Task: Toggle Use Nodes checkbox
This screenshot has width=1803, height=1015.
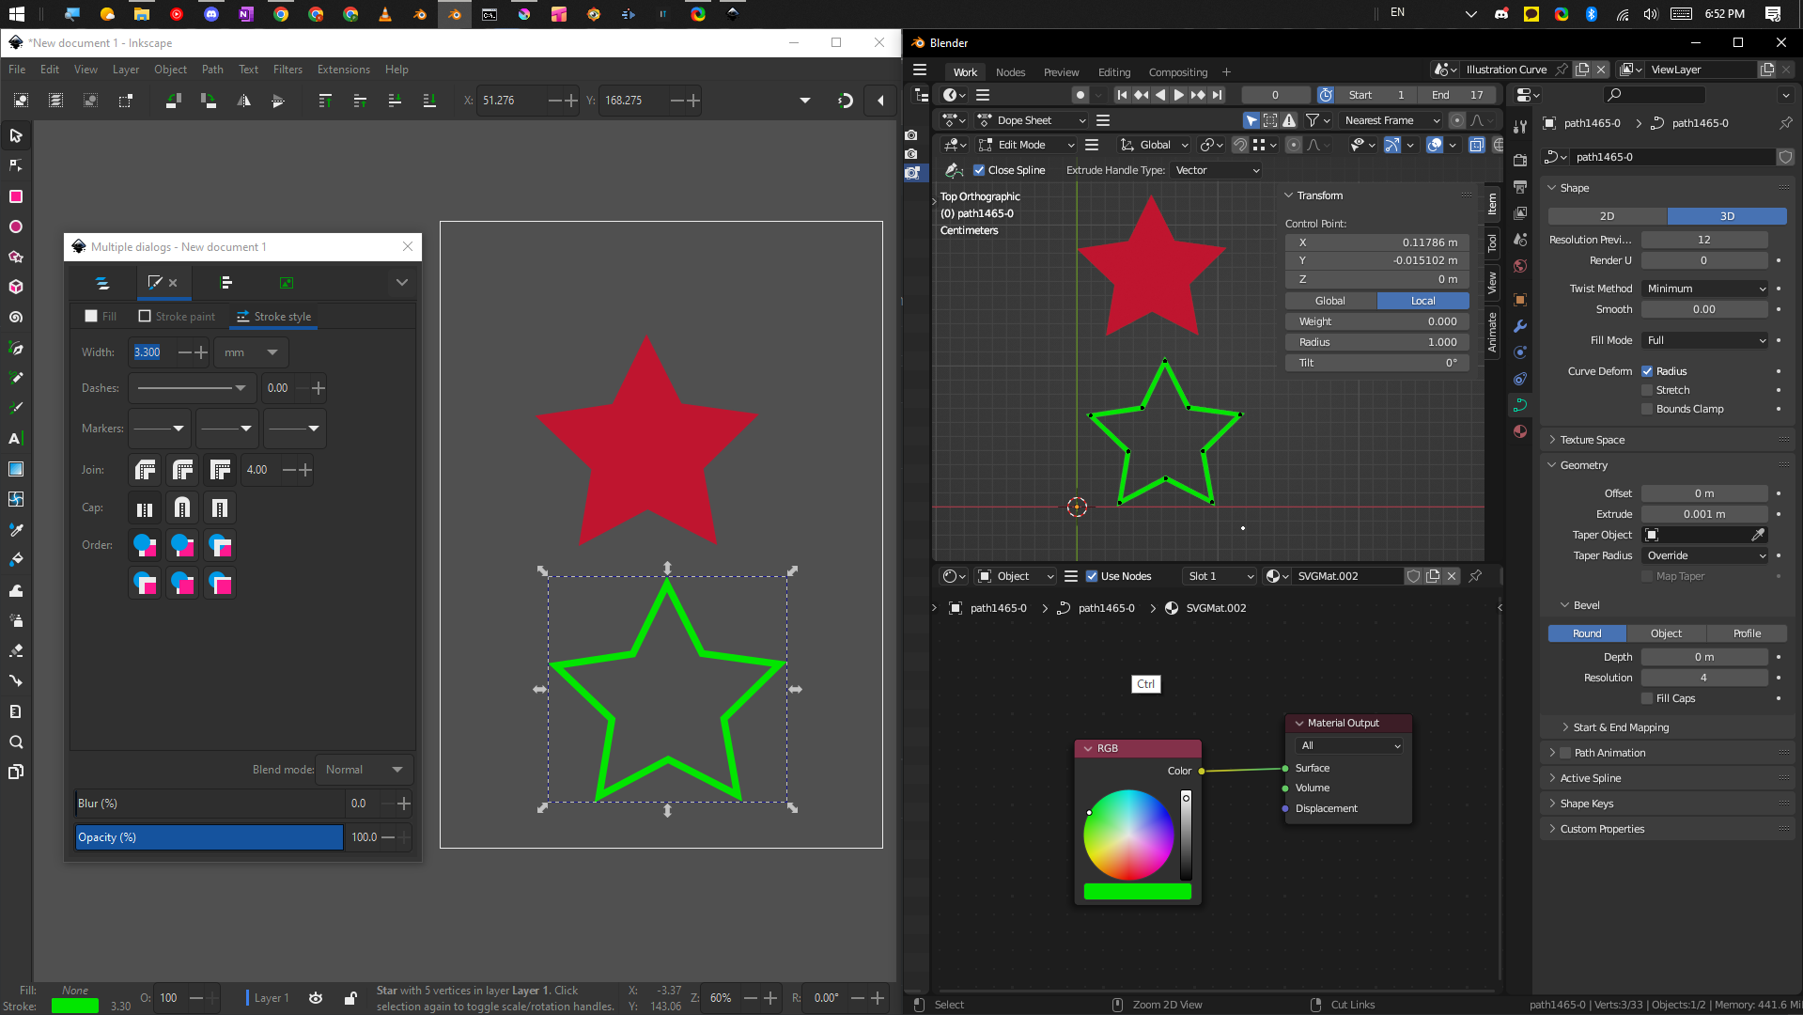Action: pos(1092,576)
